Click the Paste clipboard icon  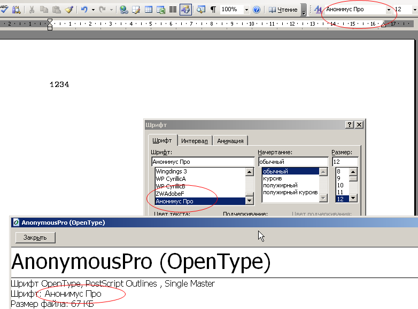click(x=56, y=10)
